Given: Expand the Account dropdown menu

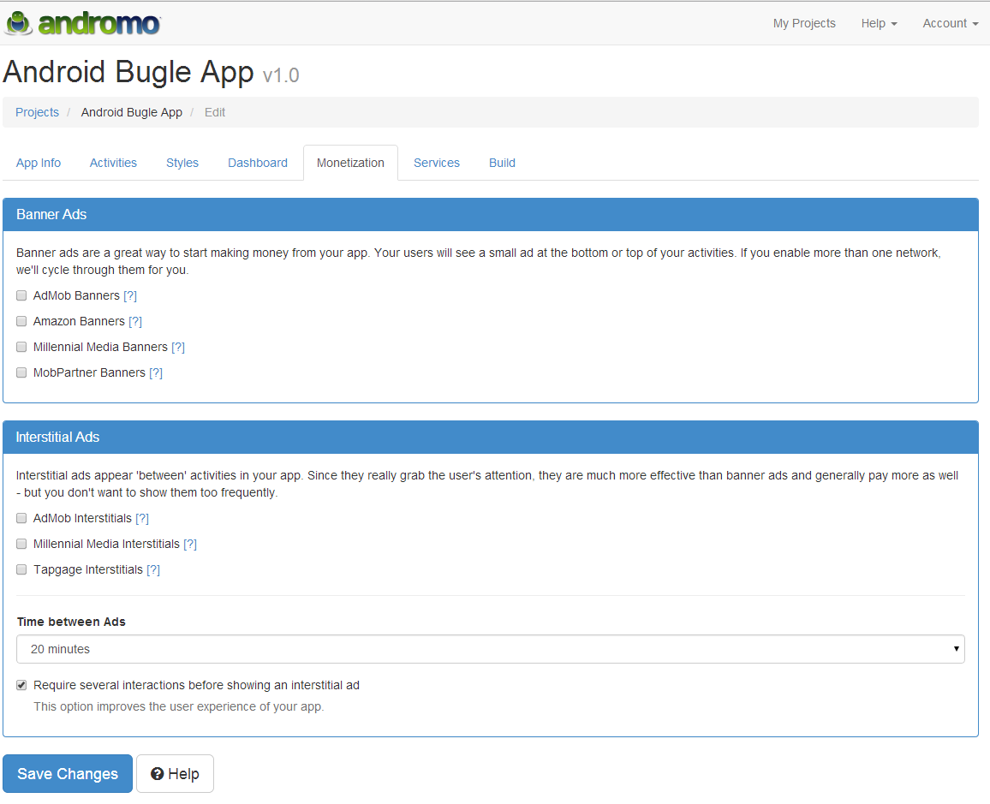Looking at the screenshot, I should click(x=951, y=23).
